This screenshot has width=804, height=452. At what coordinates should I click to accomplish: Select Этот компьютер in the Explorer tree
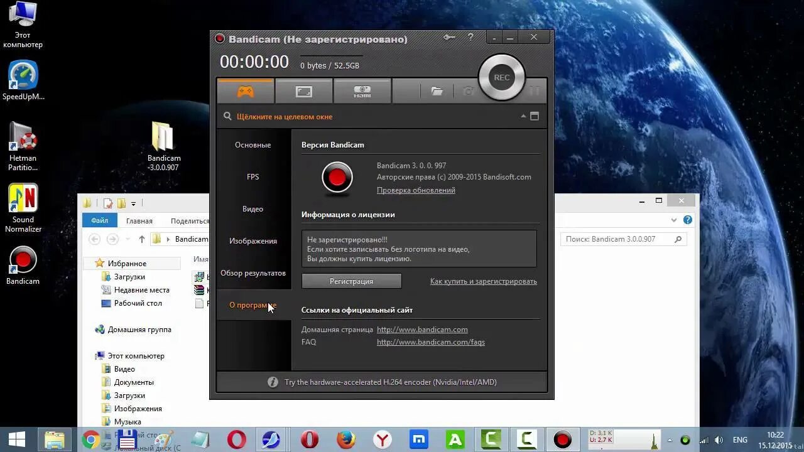pos(136,356)
